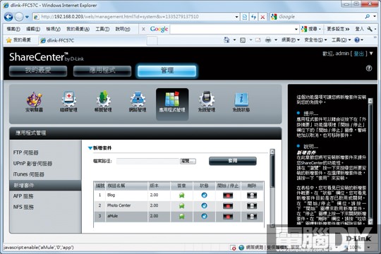This screenshot has width=381, height=254.
Task: Open the Google toolbar search box dropdown
Action: (296, 30)
